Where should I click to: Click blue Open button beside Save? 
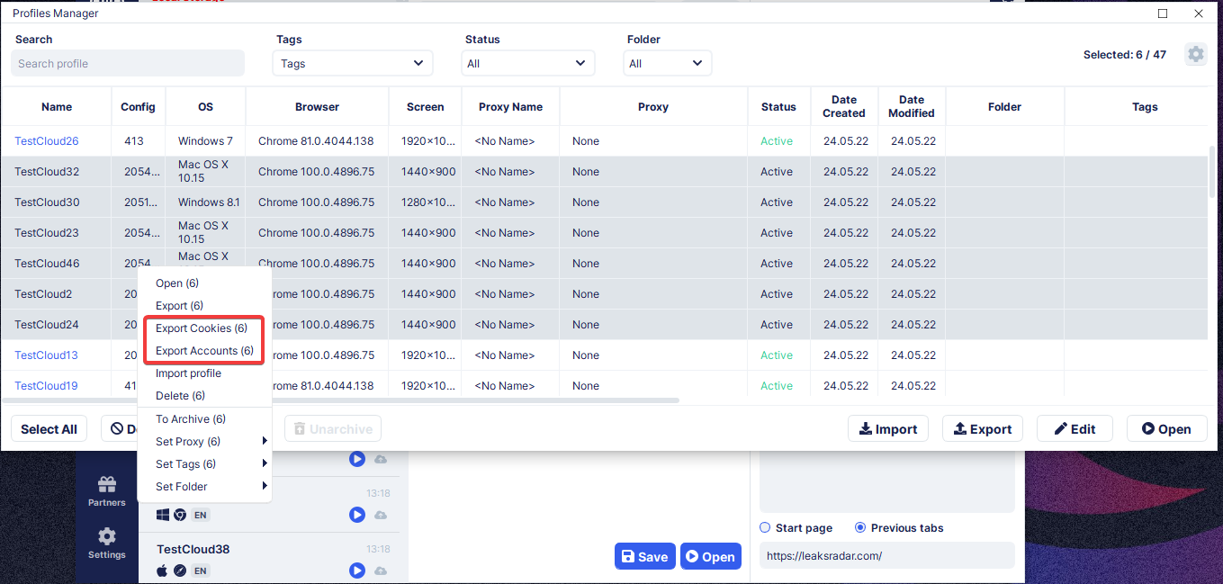(711, 556)
